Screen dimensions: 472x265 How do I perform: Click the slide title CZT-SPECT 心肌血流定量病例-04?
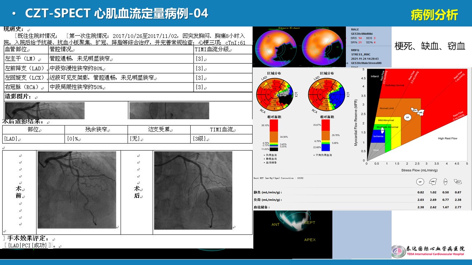(116, 14)
